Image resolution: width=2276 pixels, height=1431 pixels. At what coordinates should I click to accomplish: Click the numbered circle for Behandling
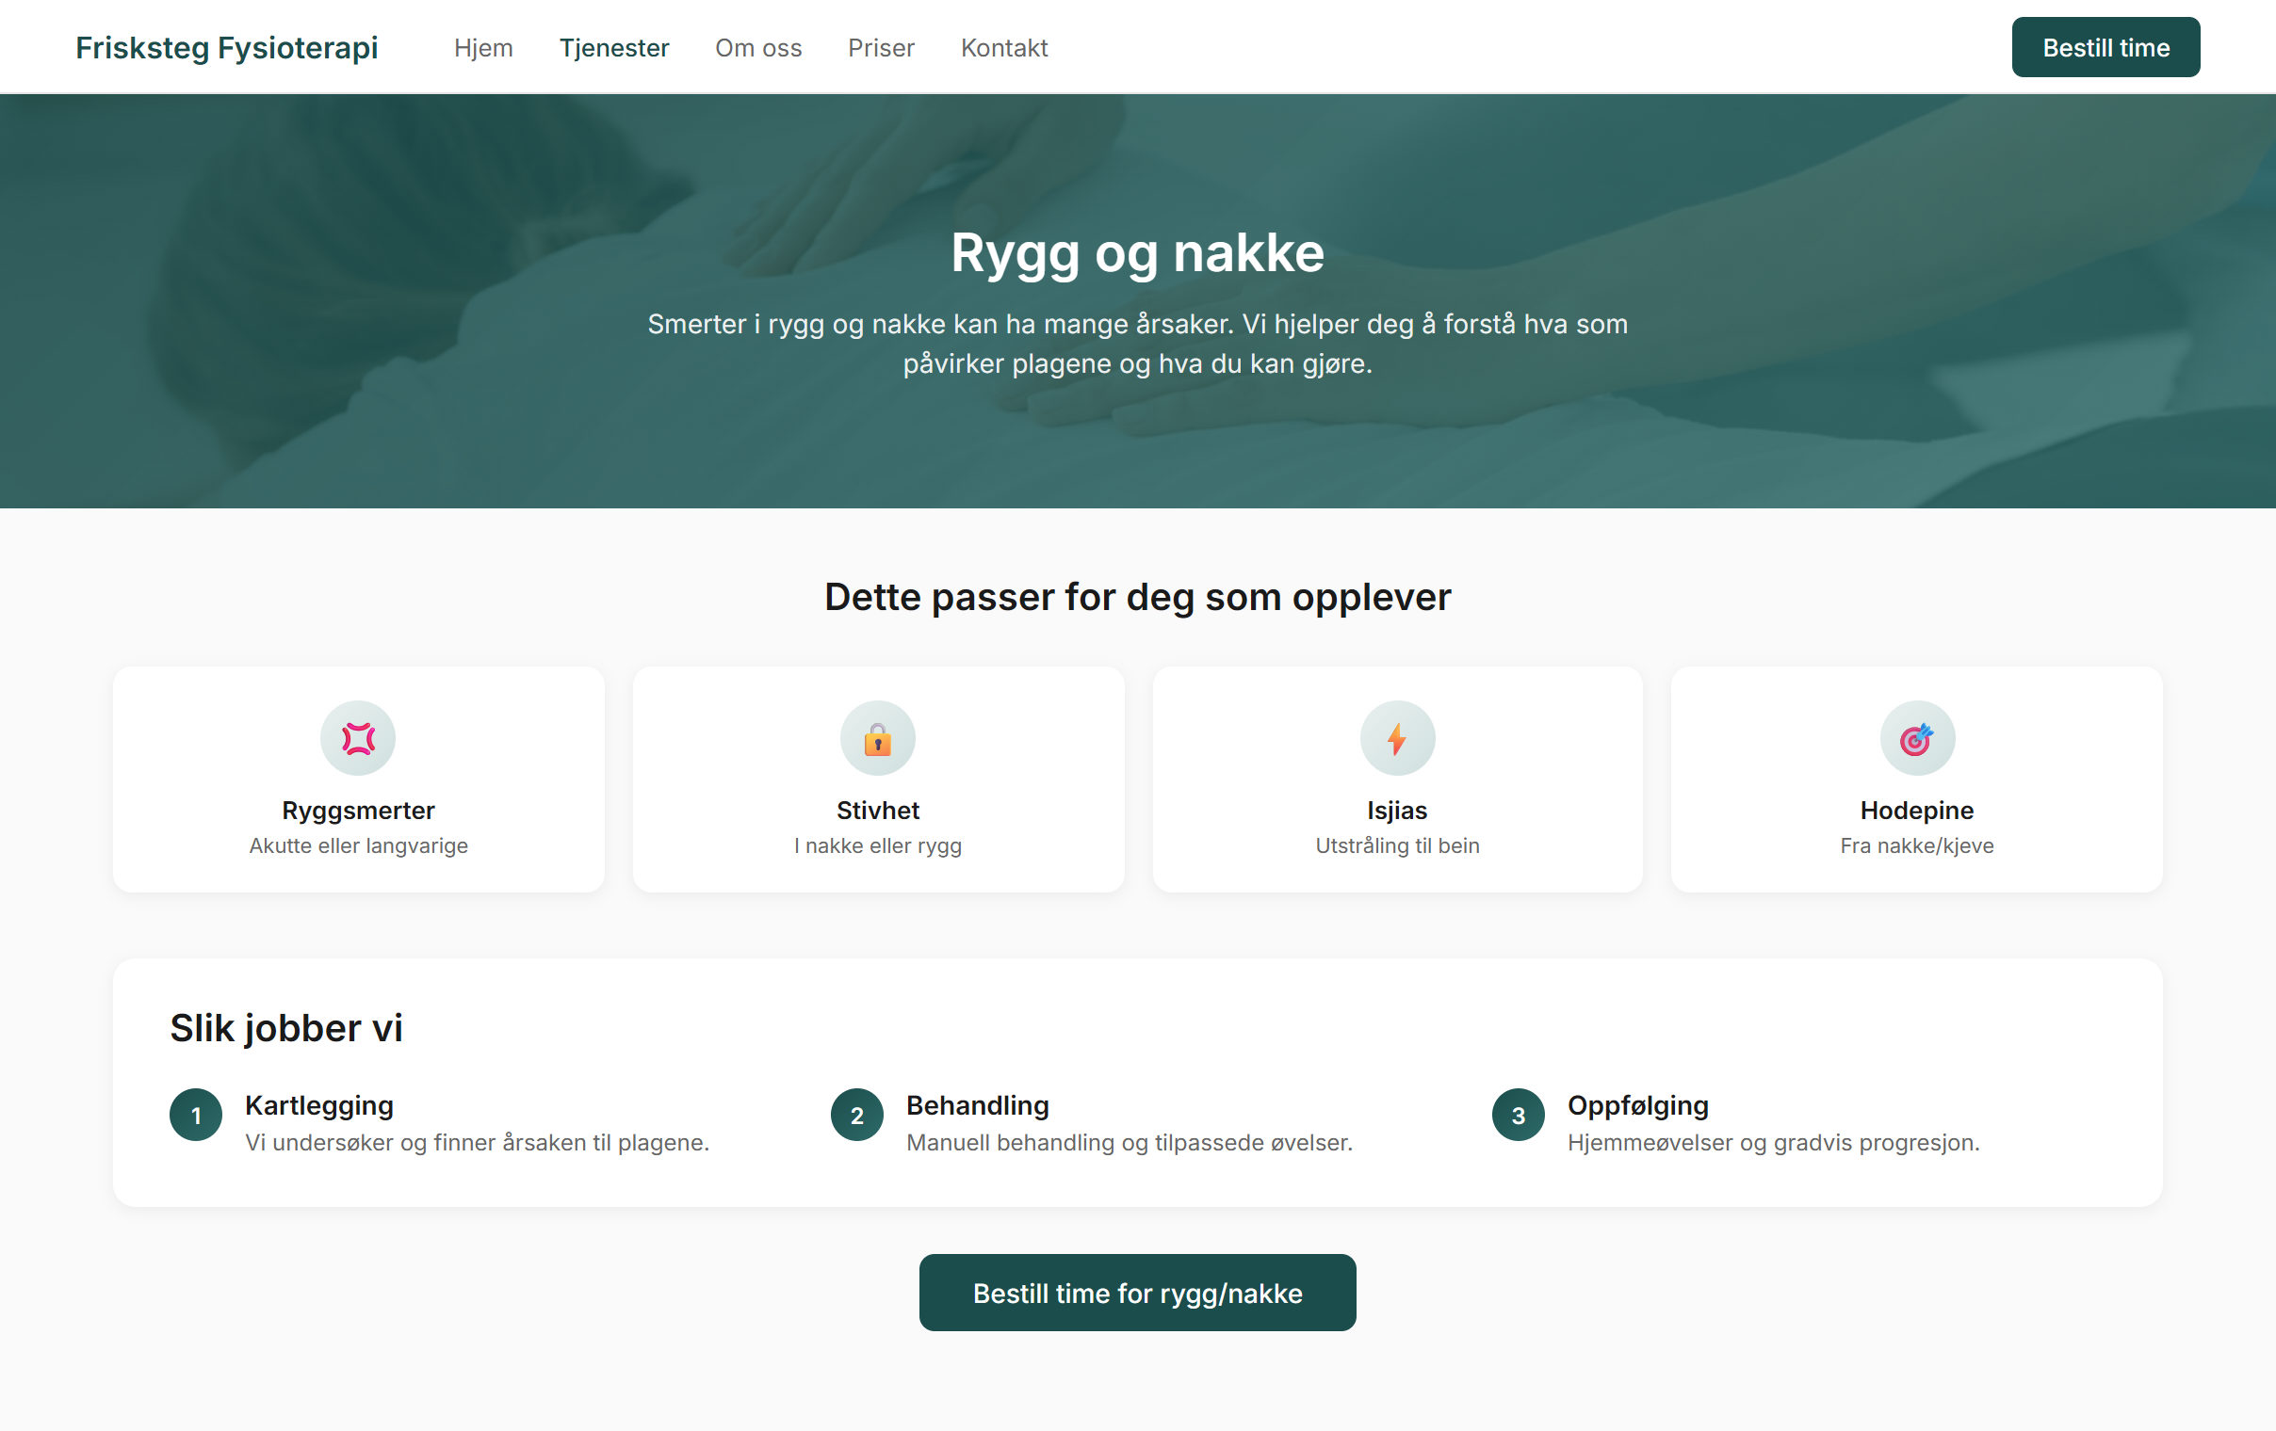pyautogui.click(x=856, y=1116)
